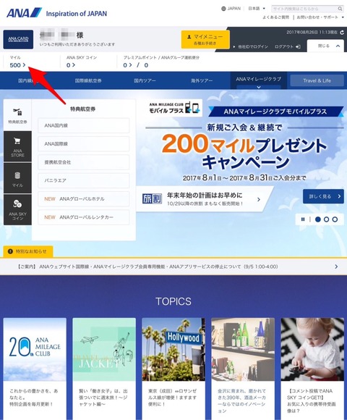This screenshot has height=420, width=347.
Task: Select ANA国際線 award ticket option
Action: click(84, 144)
